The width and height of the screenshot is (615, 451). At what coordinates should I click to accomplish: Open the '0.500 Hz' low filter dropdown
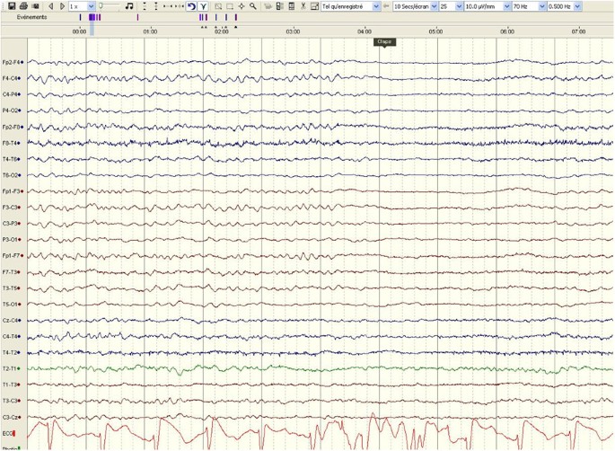565,6
